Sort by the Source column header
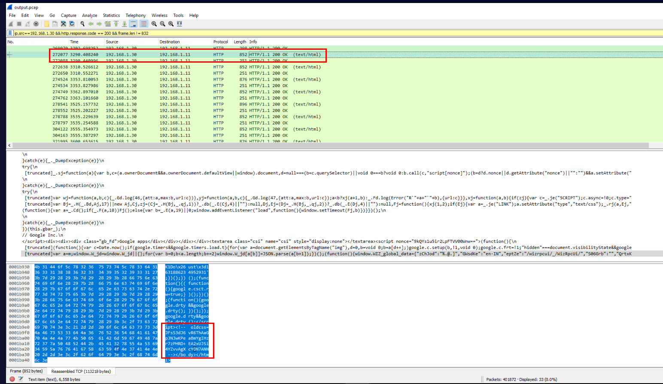Viewport: 663px width, 384px height. coord(131,42)
